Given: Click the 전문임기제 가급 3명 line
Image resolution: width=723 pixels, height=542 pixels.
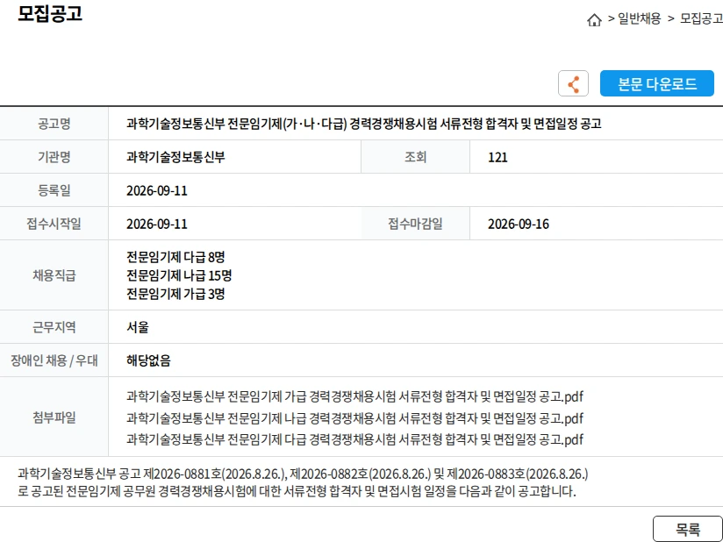Looking at the screenshot, I should click(175, 294).
